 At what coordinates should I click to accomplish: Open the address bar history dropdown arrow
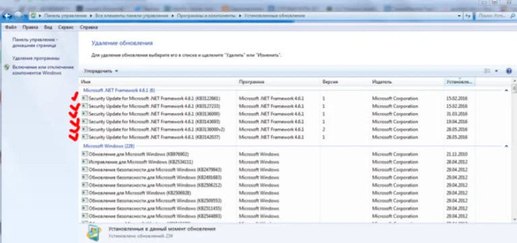click(x=460, y=15)
